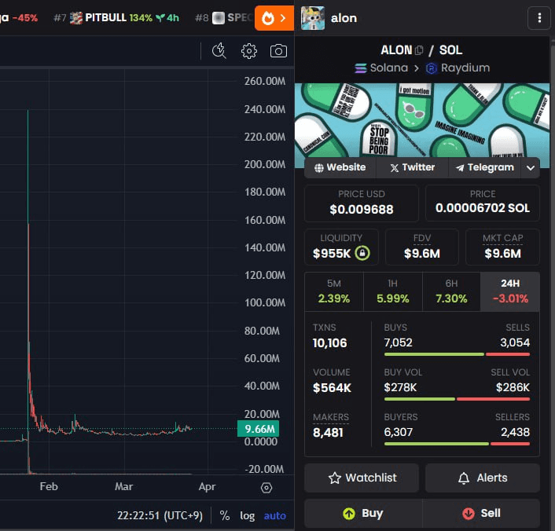Click the buy vol versus sell vol bar

coord(457,399)
